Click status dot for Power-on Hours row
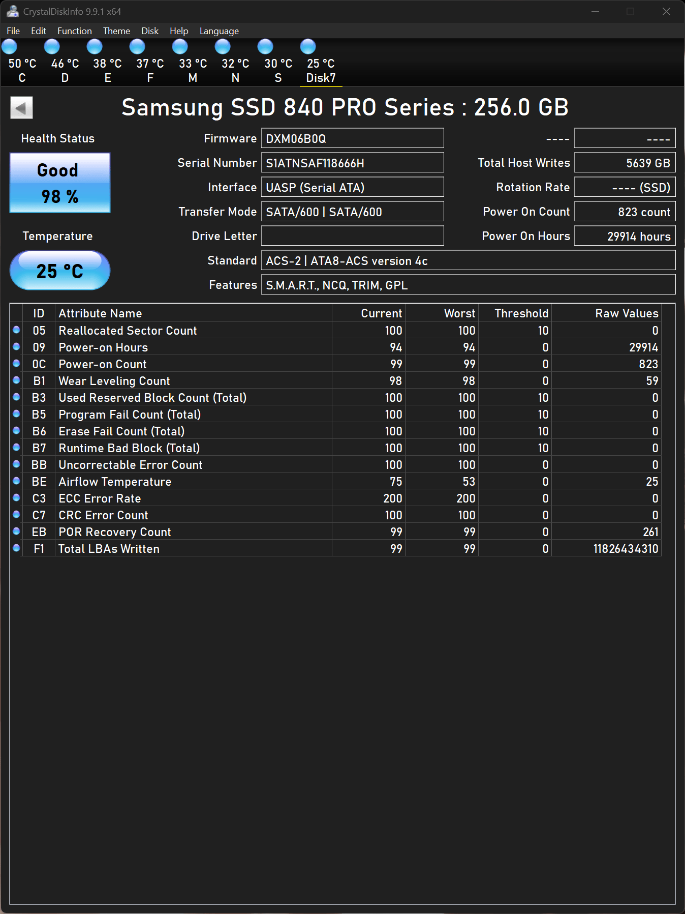This screenshot has width=685, height=914. (16, 346)
